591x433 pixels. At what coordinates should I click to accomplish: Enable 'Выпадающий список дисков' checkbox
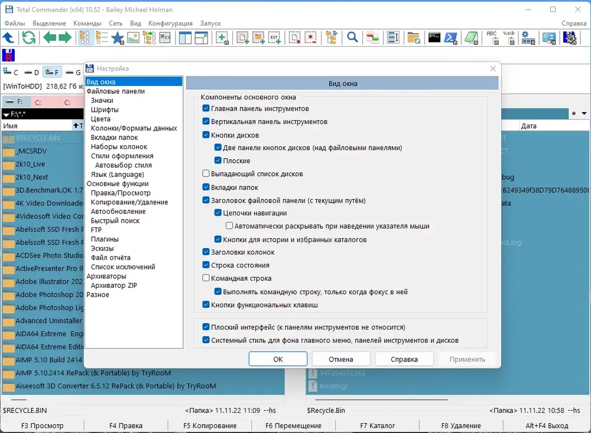tap(206, 173)
